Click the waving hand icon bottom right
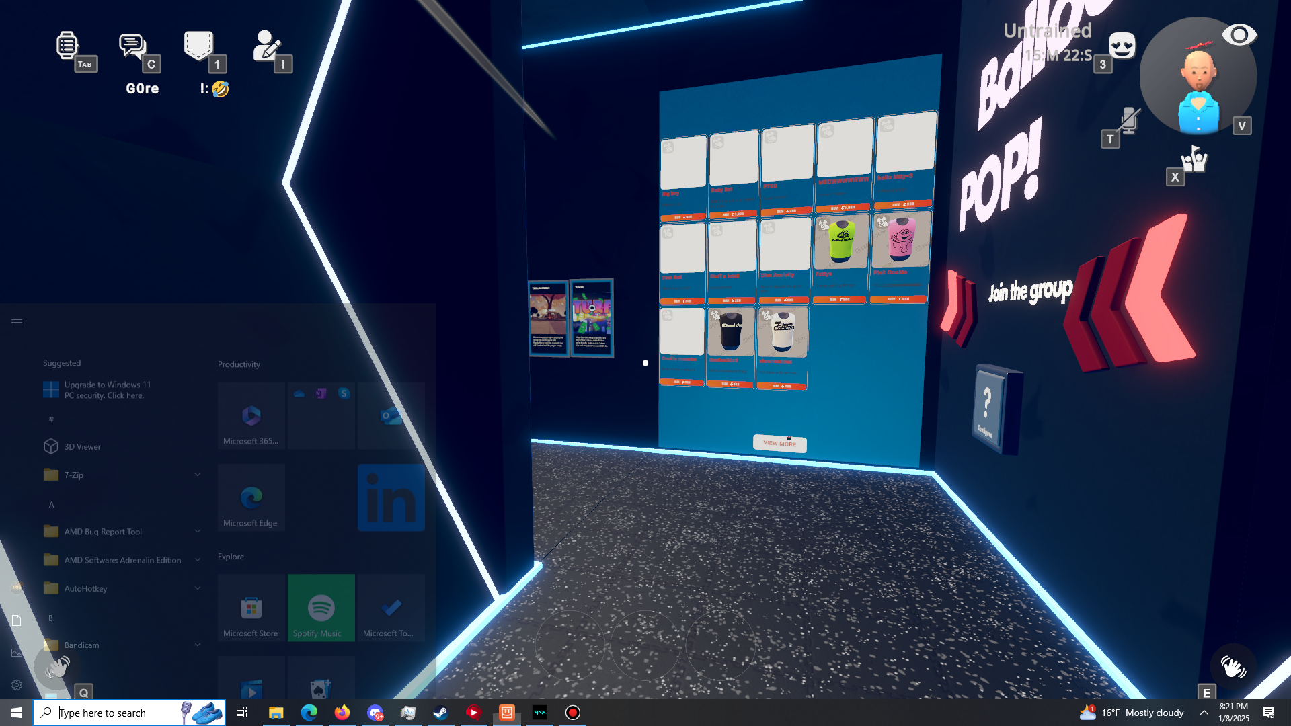 [1233, 667]
